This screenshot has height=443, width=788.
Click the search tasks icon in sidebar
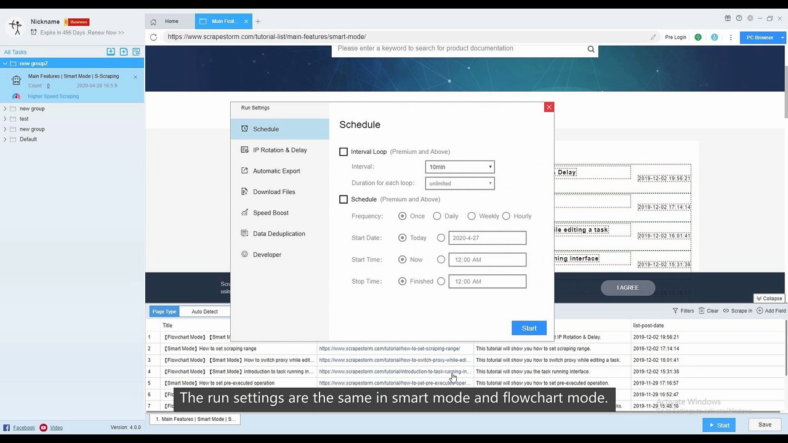click(137, 52)
